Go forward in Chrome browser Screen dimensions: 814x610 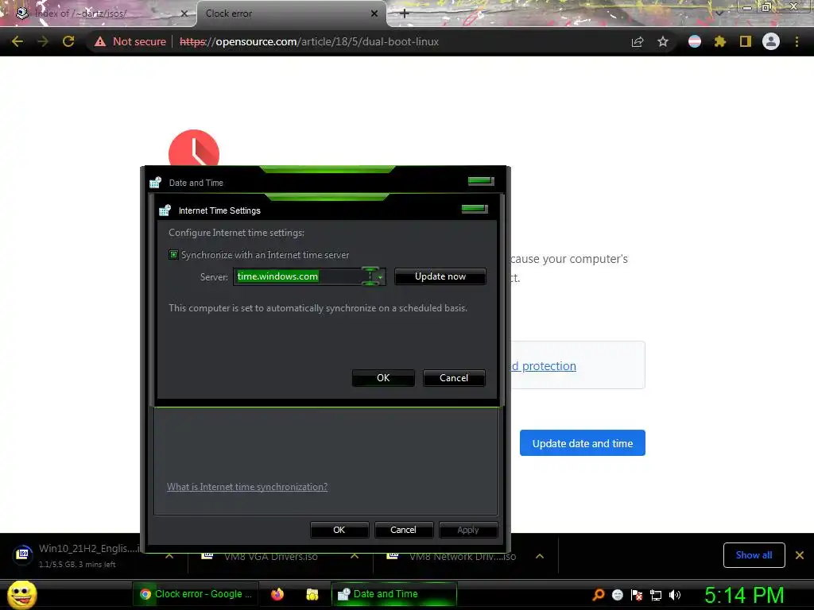coord(43,41)
